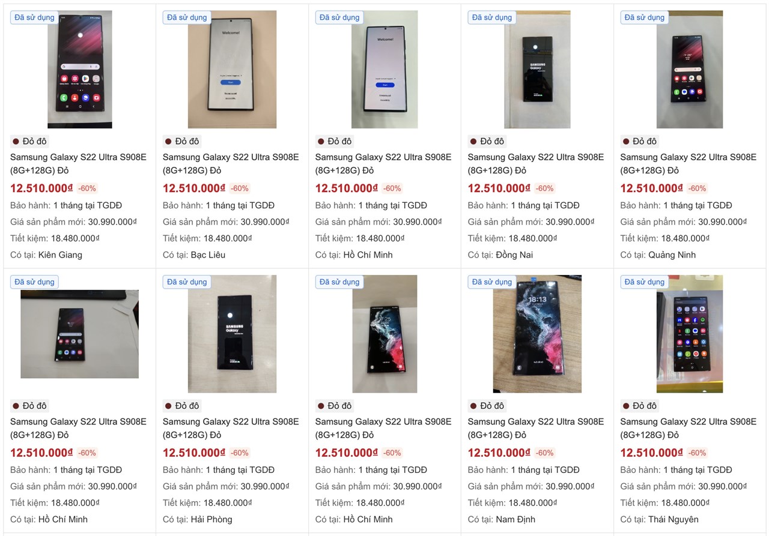Screen dimensions: 769x536
Task: Click Galaxy S22 Ultra title in Nam Định listing
Action: coord(536,428)
